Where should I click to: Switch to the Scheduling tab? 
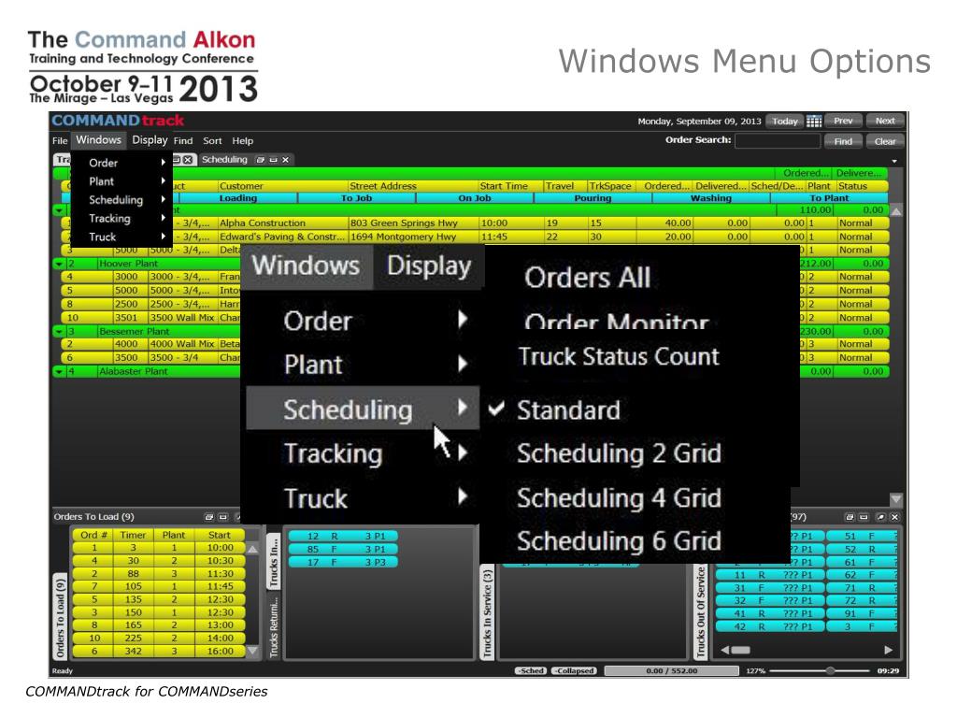coord(224,159)
